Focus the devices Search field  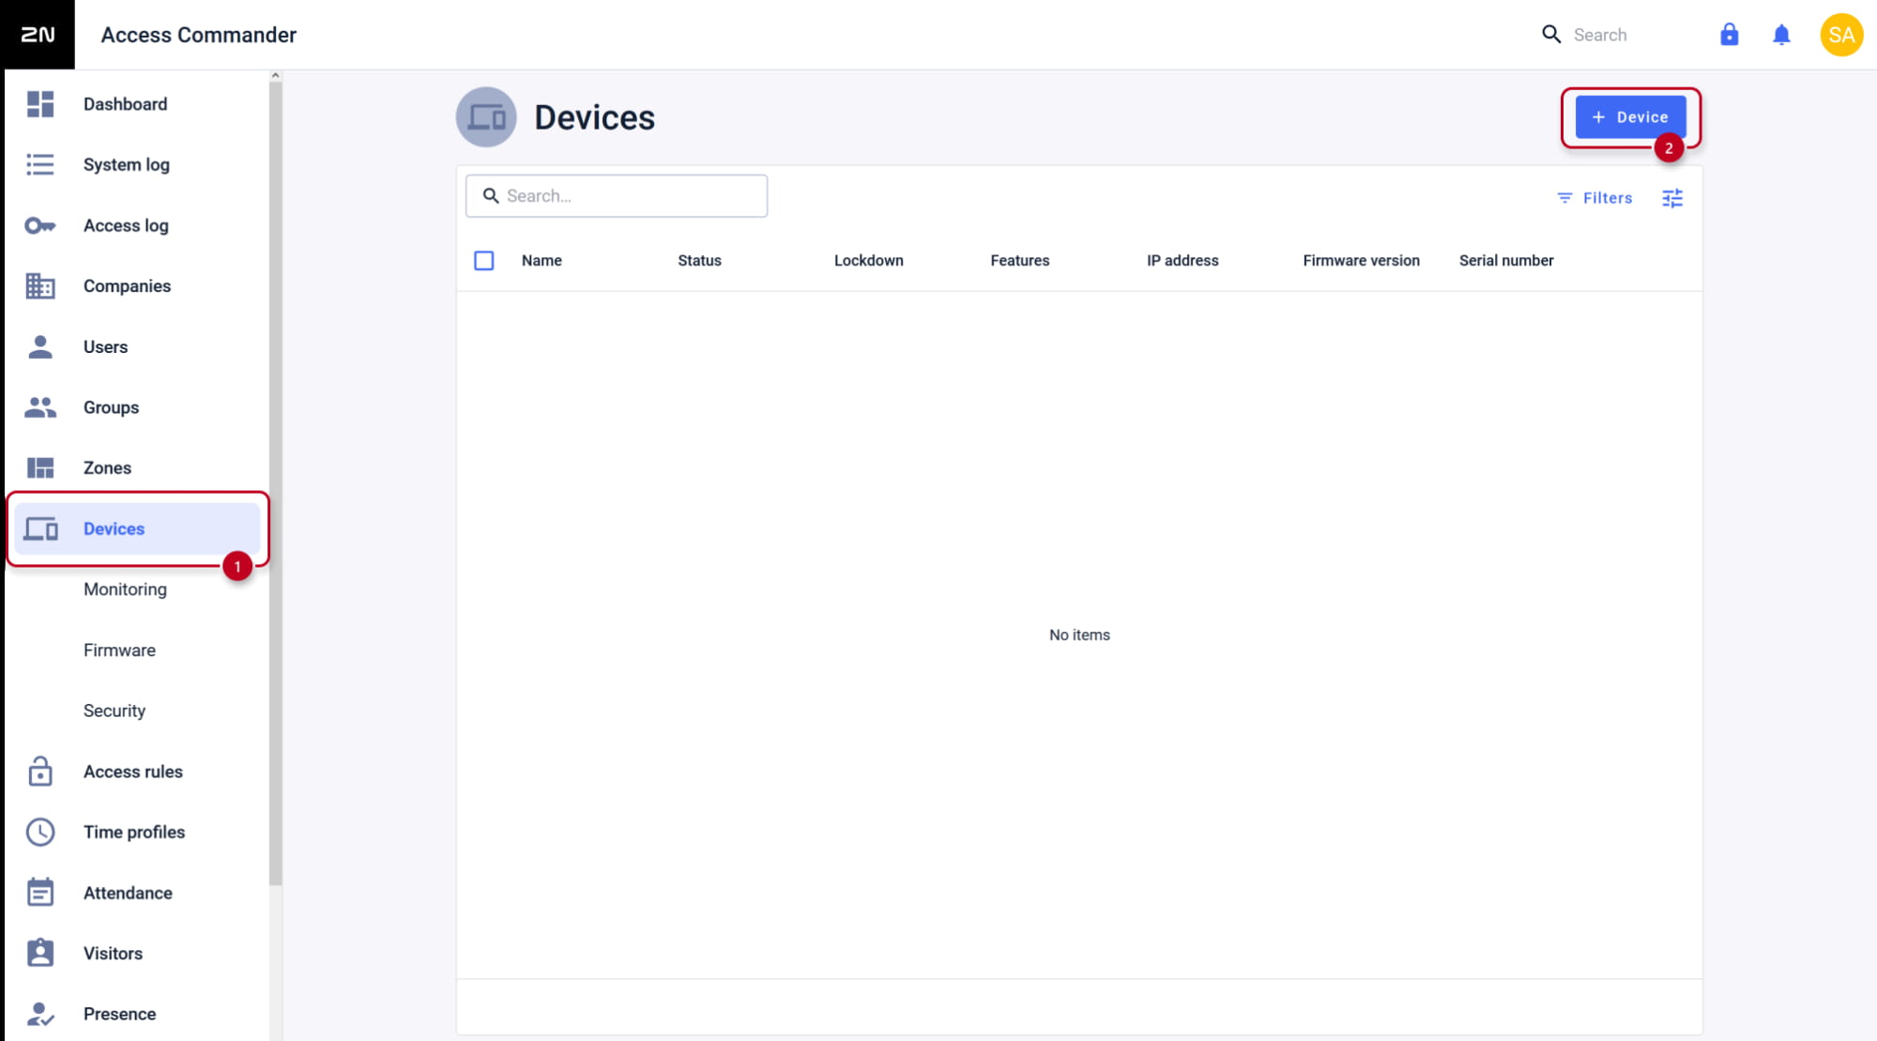(617, 196)
